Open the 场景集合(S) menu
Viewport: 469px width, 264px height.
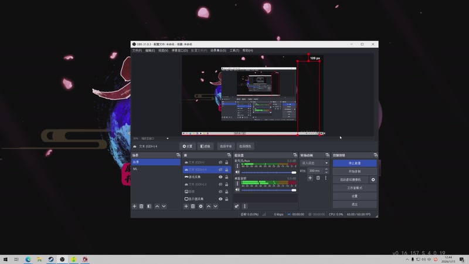click(218, 50)
